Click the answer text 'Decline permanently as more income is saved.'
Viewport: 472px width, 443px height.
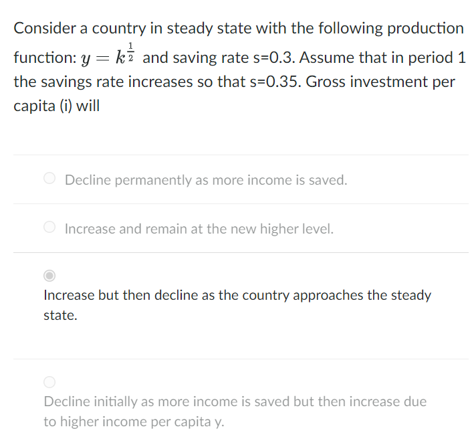206,180
